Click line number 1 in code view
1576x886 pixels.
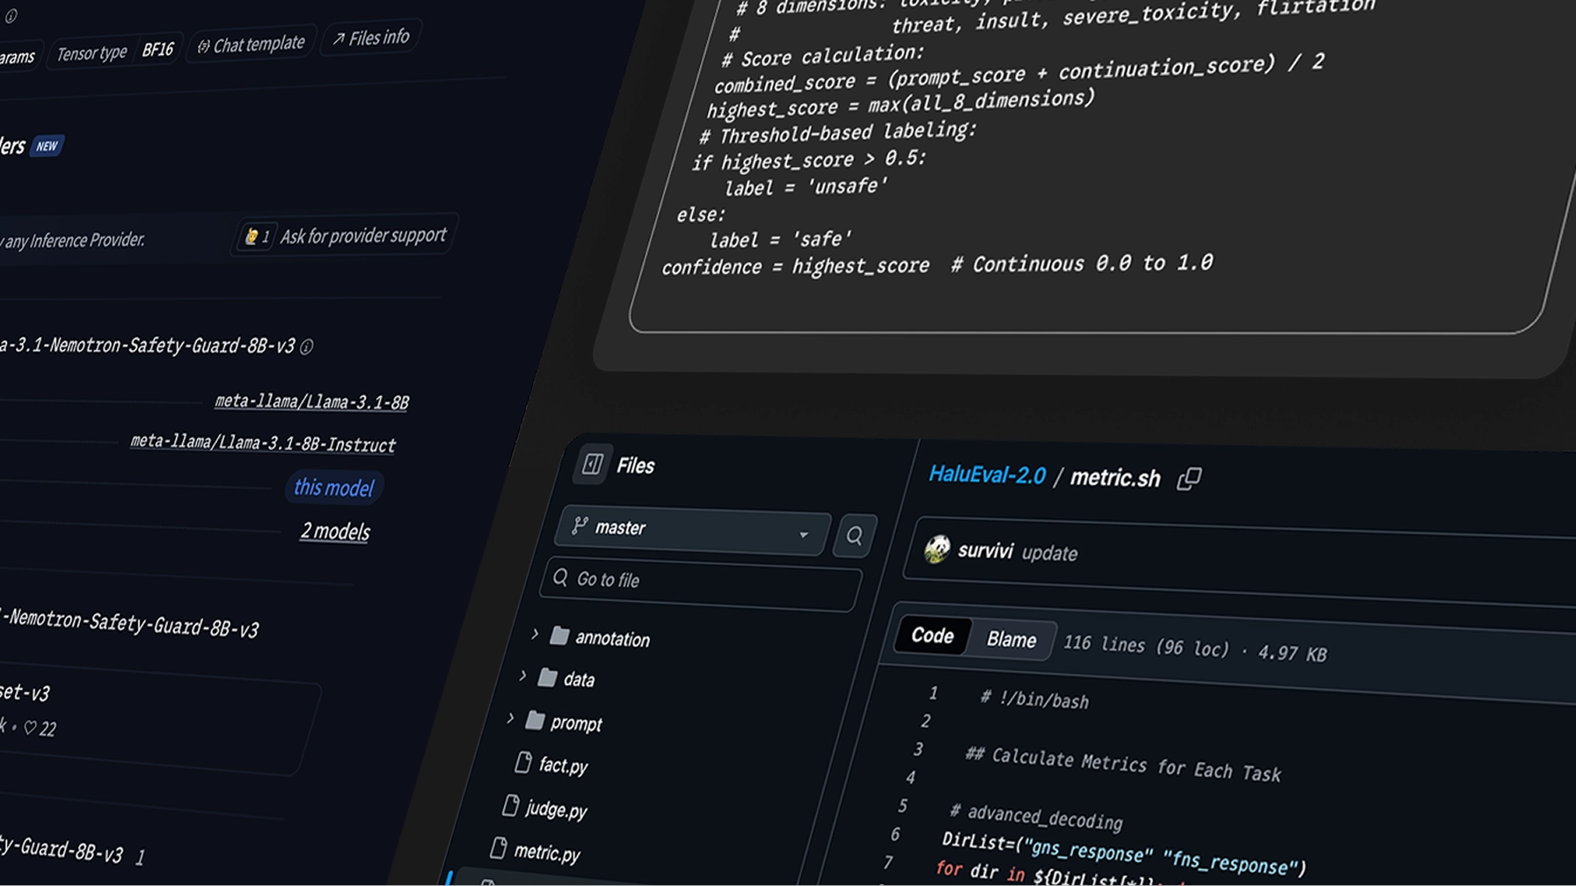tap(933, 693)
